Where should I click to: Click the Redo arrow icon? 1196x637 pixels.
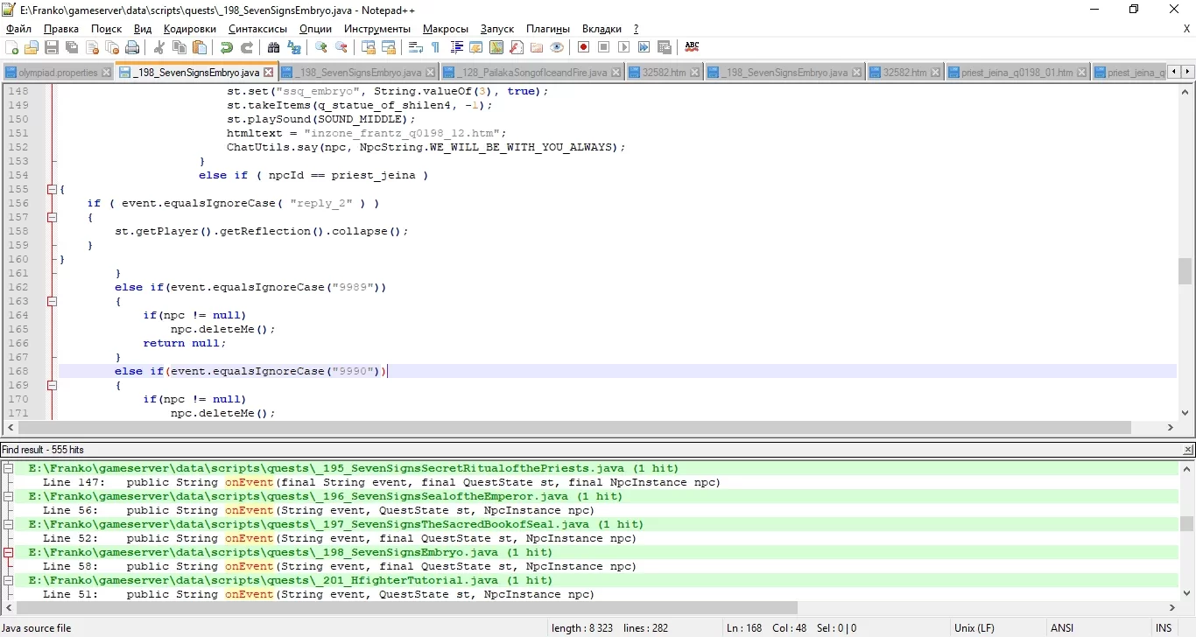click(247, 47)
